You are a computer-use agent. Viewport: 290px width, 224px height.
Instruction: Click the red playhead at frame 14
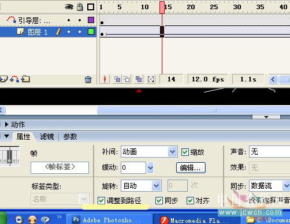(x=162, y=8)
